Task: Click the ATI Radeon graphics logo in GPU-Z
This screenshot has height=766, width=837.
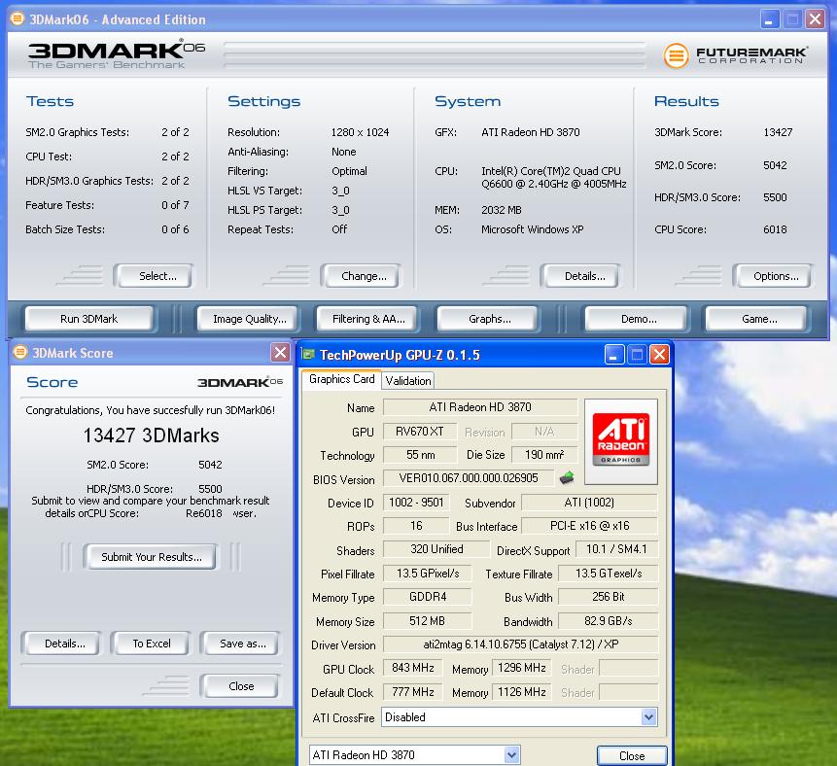Action: (x=621, y=441)
